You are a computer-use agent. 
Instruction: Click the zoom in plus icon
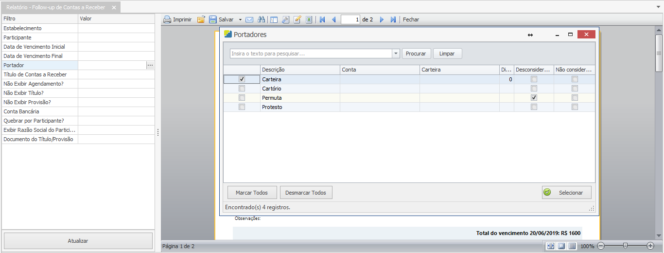tap(650, 246)
